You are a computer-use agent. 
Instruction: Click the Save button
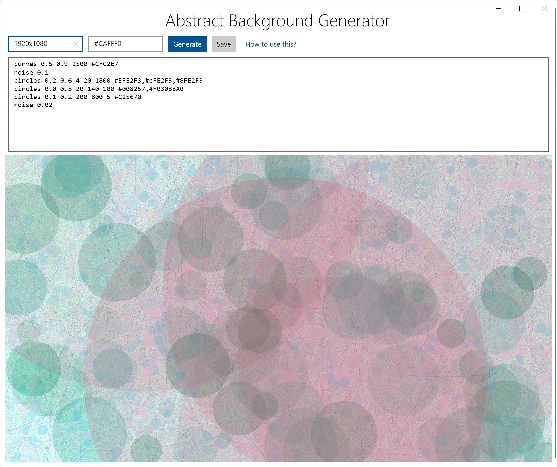click(x=224, y=44)
